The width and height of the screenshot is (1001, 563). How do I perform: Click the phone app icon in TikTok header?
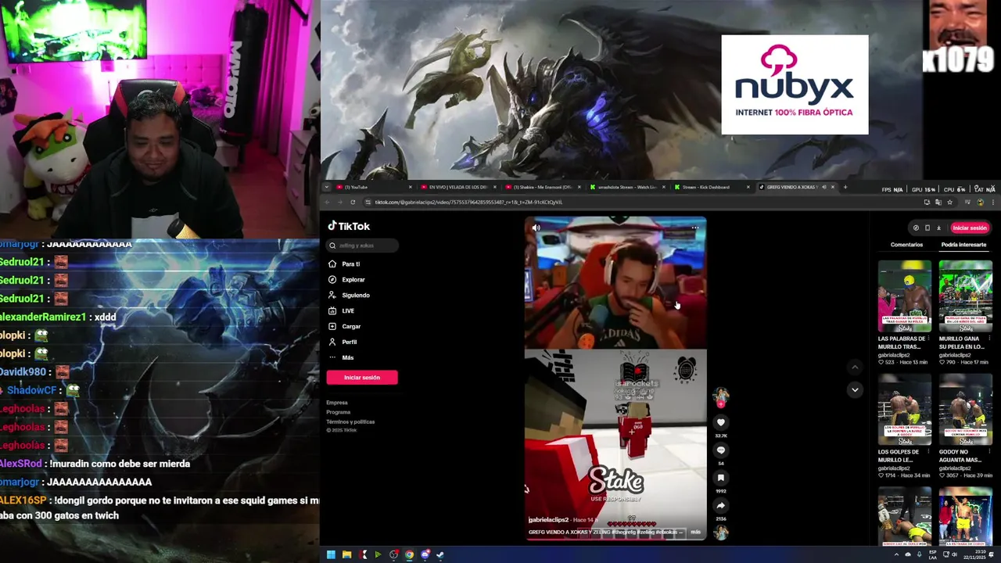tap(927, 228)
